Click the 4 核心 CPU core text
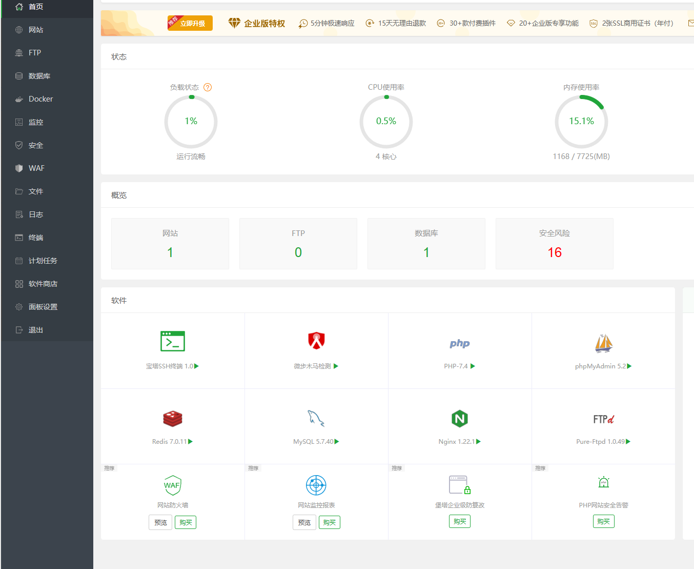 [386, 156]
